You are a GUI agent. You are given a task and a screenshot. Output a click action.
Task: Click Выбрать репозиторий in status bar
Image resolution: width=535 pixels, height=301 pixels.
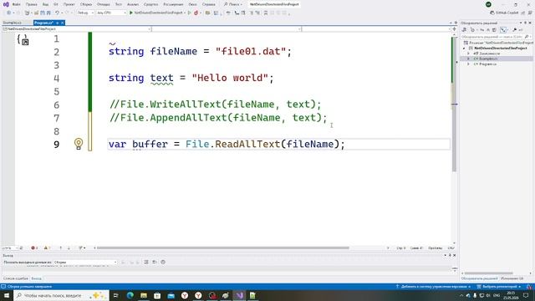pyautogui.click(x=499, y=287)
